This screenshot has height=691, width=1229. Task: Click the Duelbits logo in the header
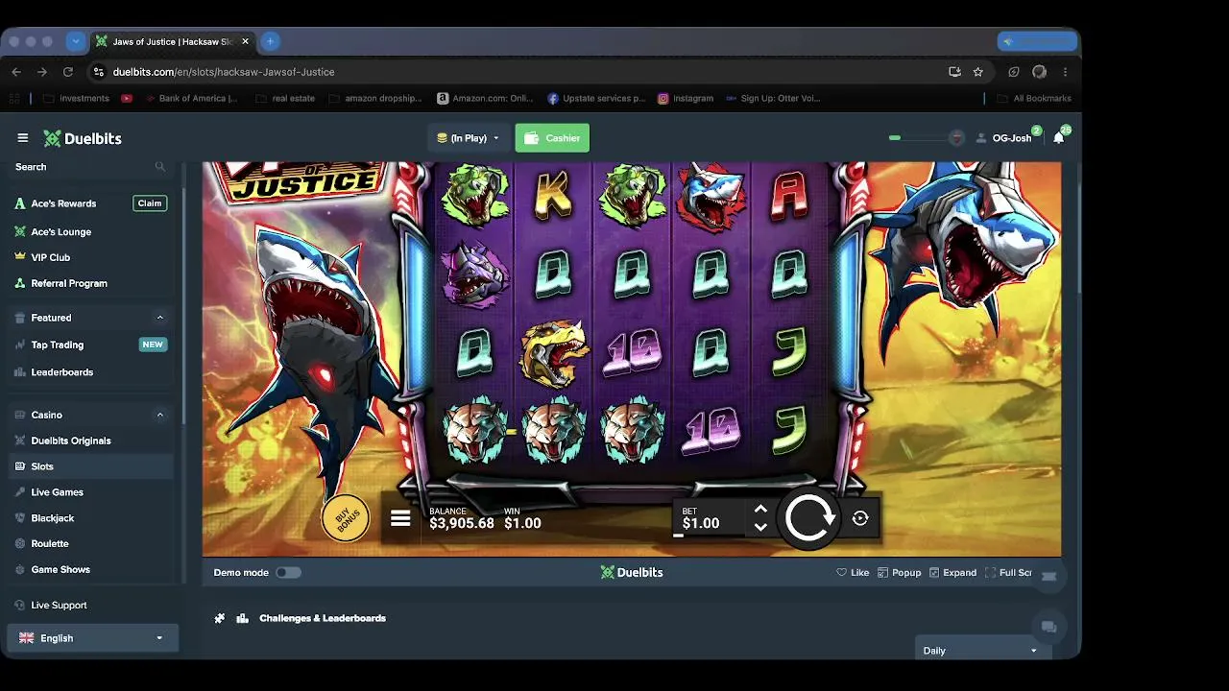click(x=83, y=138)
